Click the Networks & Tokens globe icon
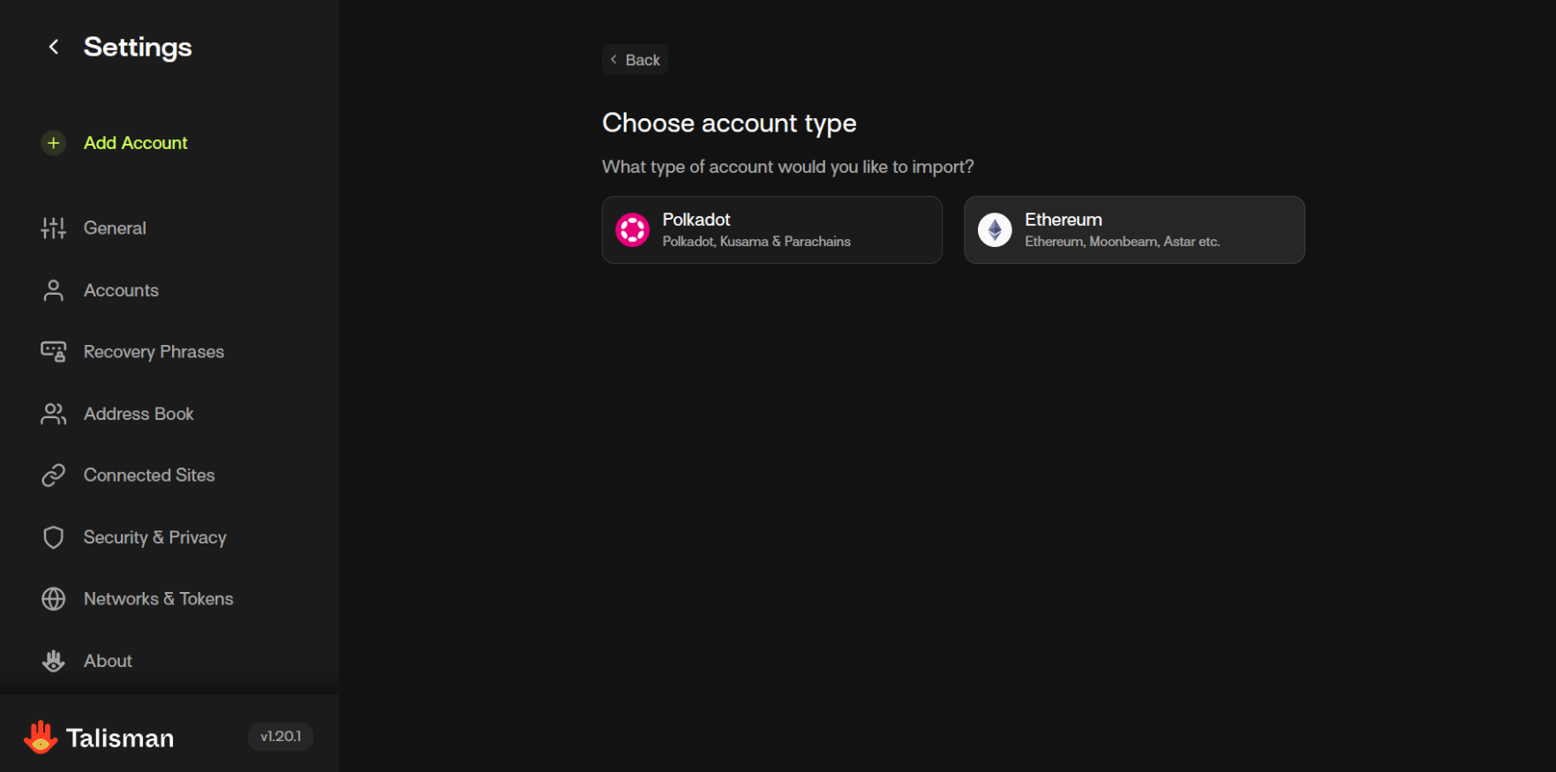 click(x=53, y=599)
